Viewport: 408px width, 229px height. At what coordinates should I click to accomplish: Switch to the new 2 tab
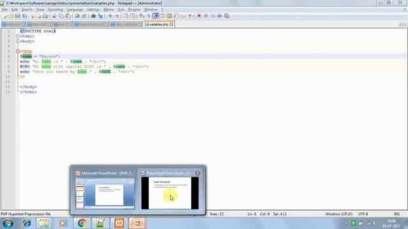63,24
